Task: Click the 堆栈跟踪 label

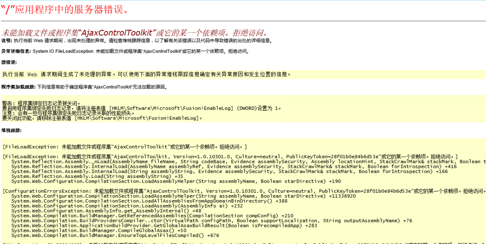Action: 11,131
